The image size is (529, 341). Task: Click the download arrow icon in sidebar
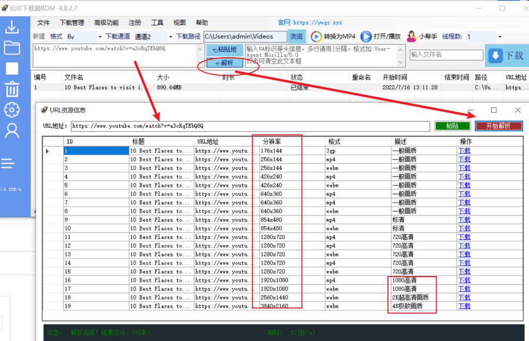pyautogui.click(x=12, y=27)
